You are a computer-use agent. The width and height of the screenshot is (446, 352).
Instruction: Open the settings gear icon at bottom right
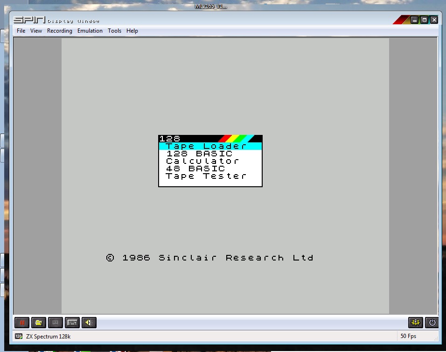tap(416, 323)
